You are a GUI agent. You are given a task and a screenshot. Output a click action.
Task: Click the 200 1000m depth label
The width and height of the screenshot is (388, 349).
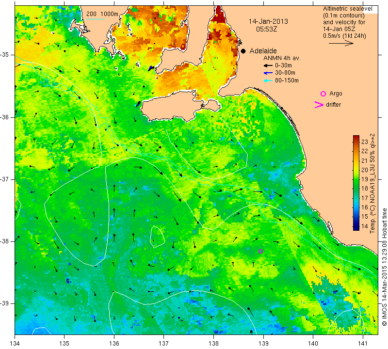click(x=102, y=14)
